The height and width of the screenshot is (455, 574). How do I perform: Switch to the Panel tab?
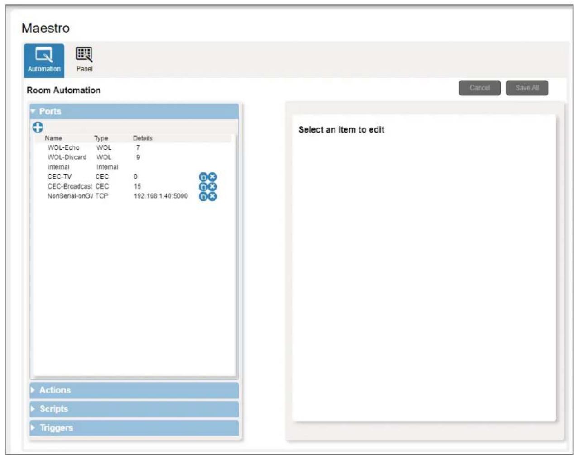84,60
